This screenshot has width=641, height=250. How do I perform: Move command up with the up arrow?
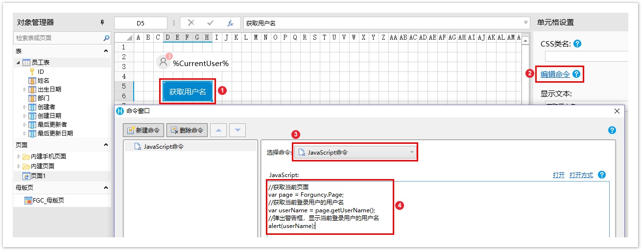point(219,130)
